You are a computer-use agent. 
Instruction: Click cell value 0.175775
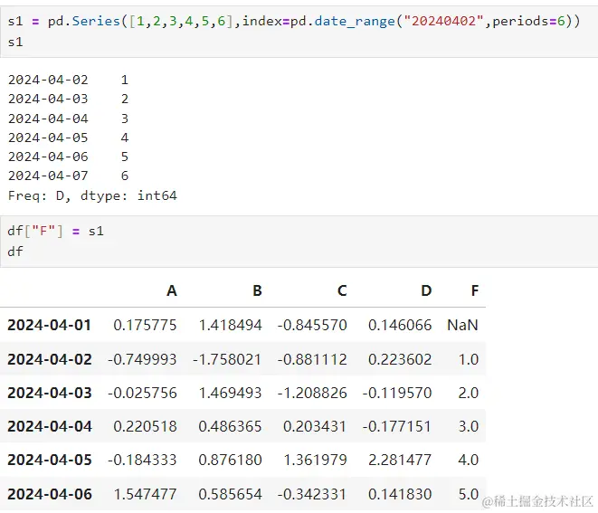click(x=146, y=326)
